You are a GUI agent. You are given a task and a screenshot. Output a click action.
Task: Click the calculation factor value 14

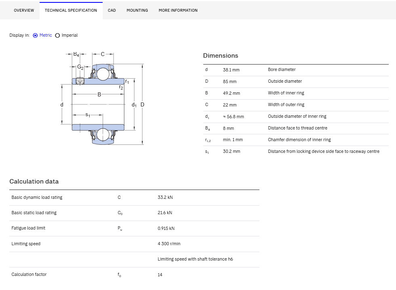(160, 275)
